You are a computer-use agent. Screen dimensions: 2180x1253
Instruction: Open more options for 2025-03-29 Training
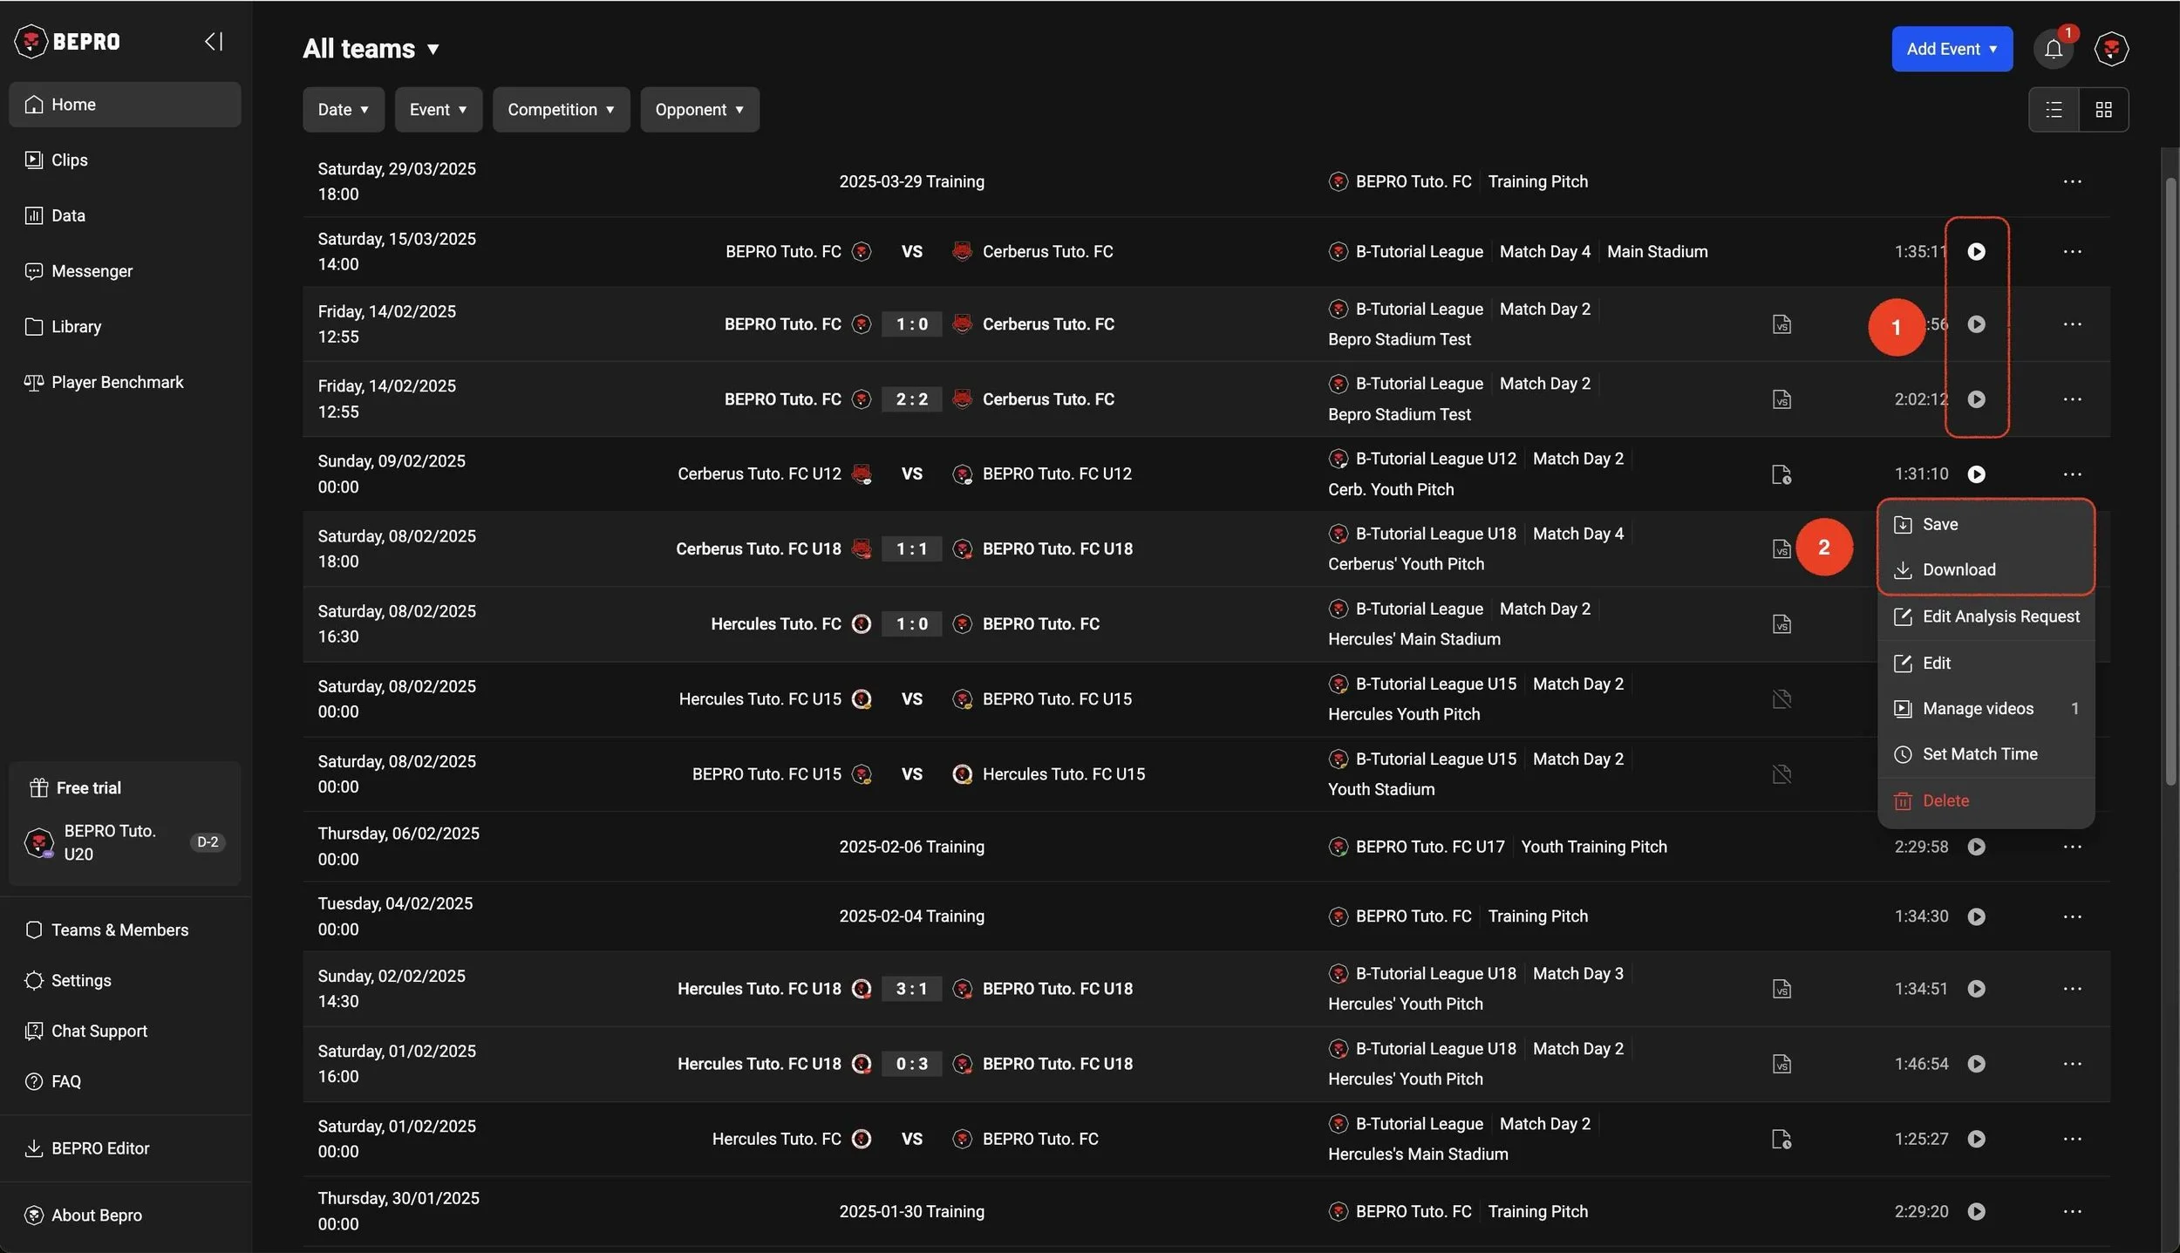pyautogui.click(x=2072, y=181)
